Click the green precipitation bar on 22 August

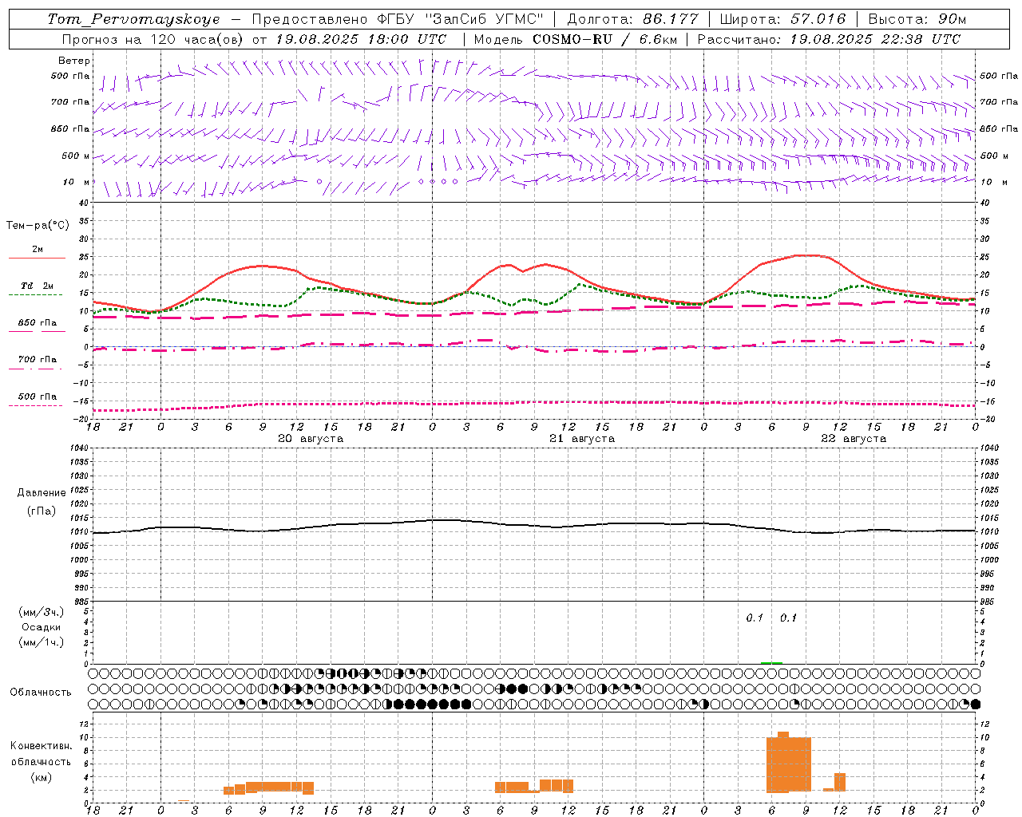(771, 662)
